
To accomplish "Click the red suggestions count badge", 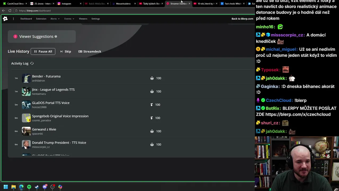I will (15, 36).
